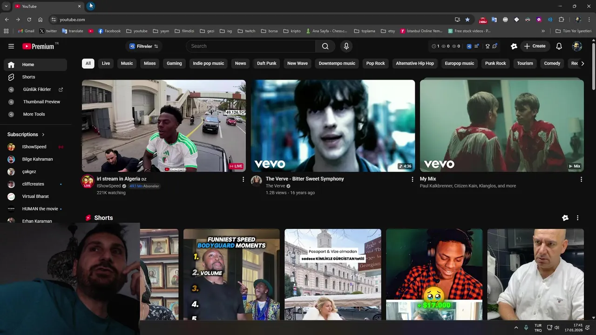Screen dimensions: 596x335
Task: Click the playlist lines icon in extension bar
Action: click(x=476, y=46)
